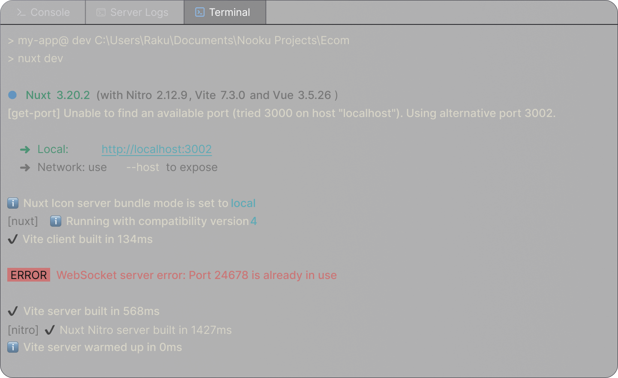This screenshot has width=618, height=378.
Task: Click the Terminal tab's icon
Action: [200, 12]
